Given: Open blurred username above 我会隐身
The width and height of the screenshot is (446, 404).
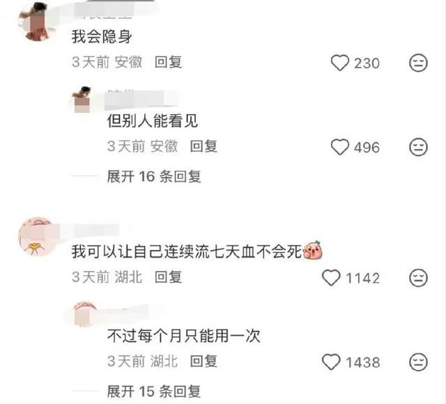Looking at the screenshot, I should click(114, 10).
